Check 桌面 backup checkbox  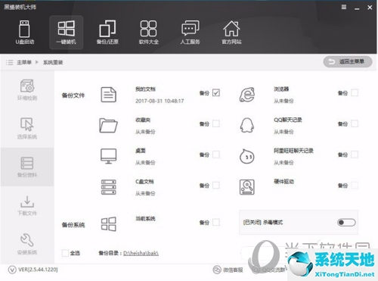point(216,155)
